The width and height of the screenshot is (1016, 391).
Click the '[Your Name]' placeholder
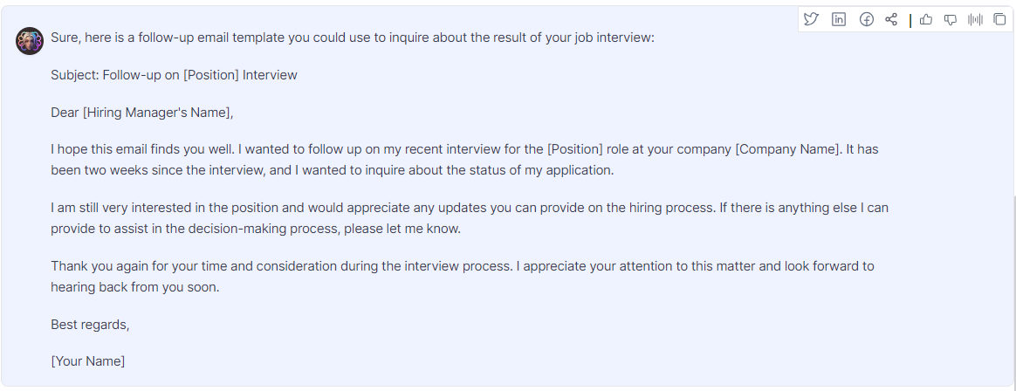(x=87, y=360)
